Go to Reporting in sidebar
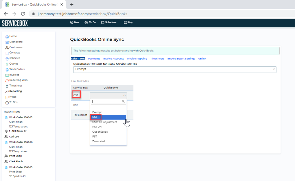The image size is (295, 181). click(x=16, y=91)
